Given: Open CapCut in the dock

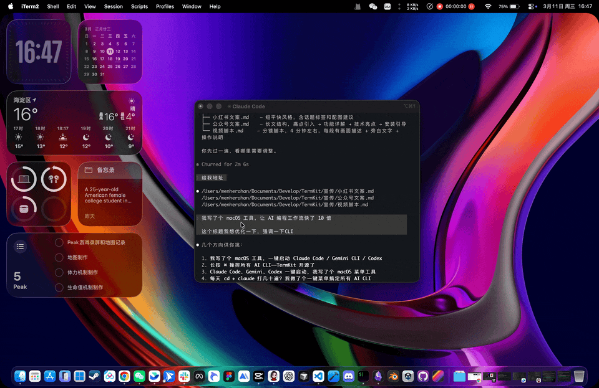Looking at the screenshot, I should click(258, 377).
